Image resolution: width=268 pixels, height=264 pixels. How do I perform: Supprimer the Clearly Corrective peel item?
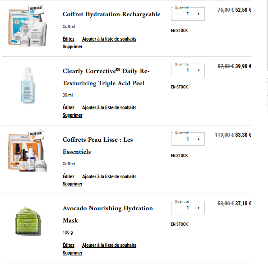coord(73,115)
